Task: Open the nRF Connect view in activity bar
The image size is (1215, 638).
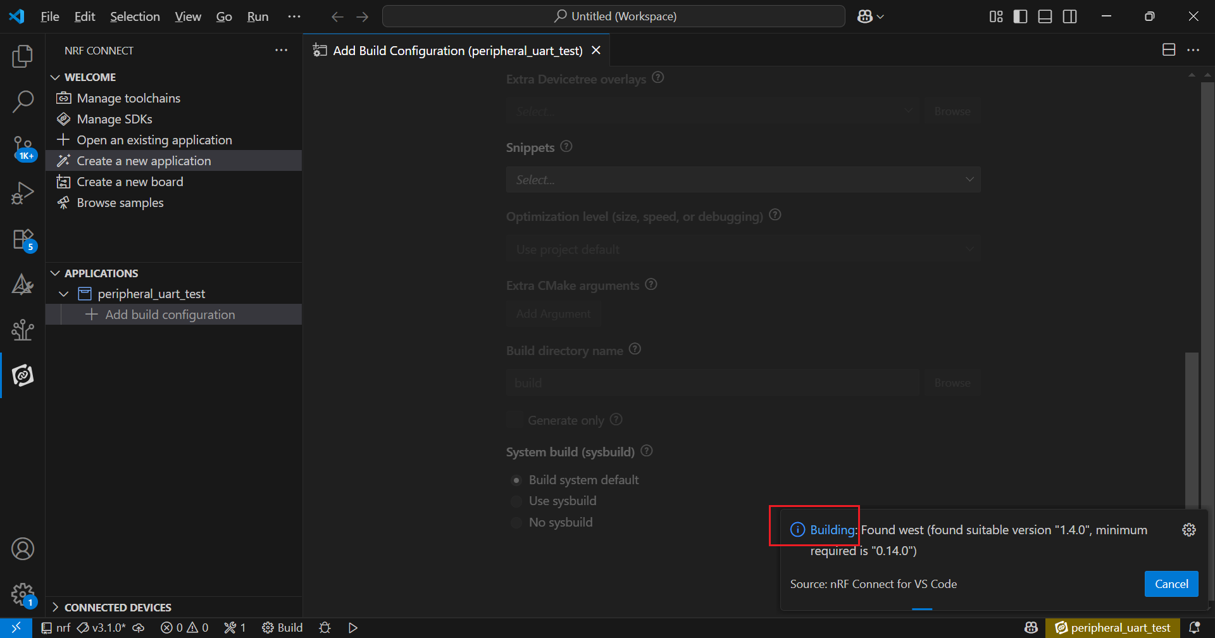Action: (23, 375)
